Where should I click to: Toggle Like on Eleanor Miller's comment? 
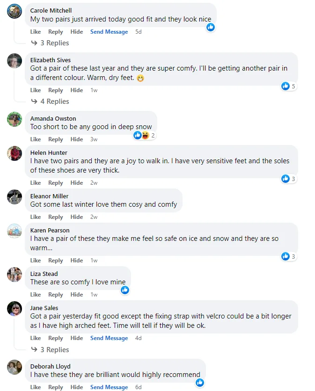pyautogui.click(x=36, y=217)
